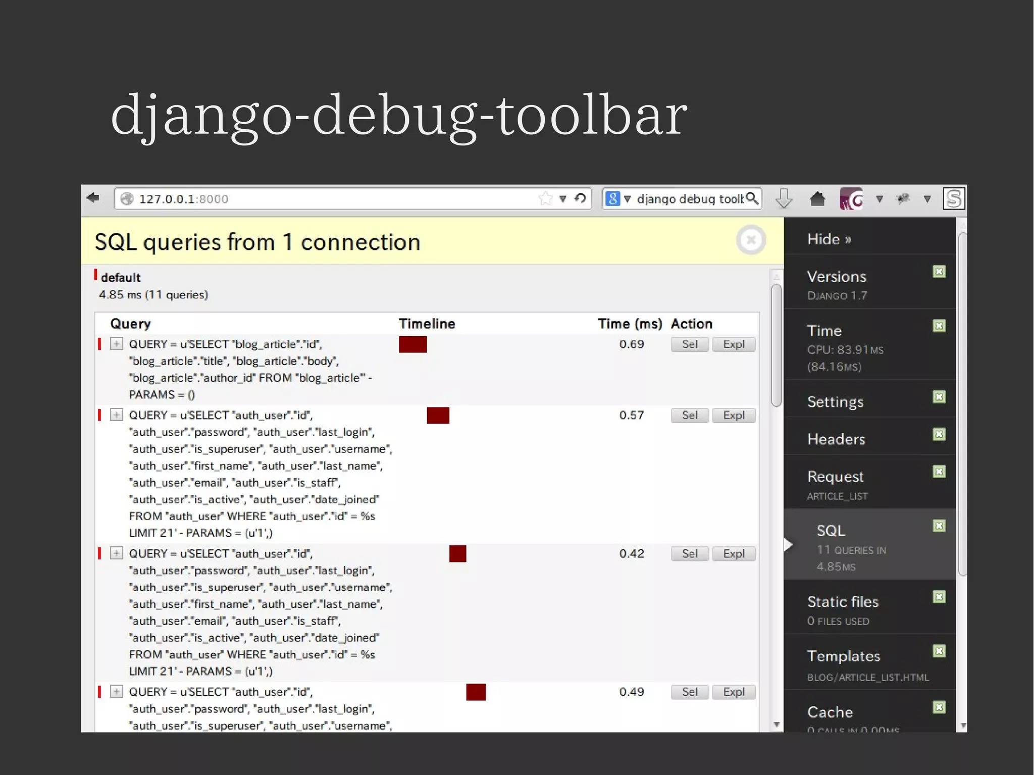Toggle the Request panel checkbox
The width and height of the screenshot is (1034, 775).
click(x=939, y=472)
